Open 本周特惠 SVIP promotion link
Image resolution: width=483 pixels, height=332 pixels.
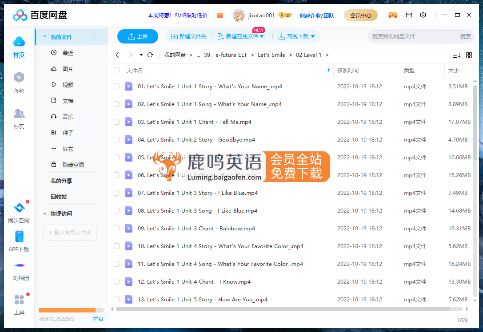pos(178,16)
